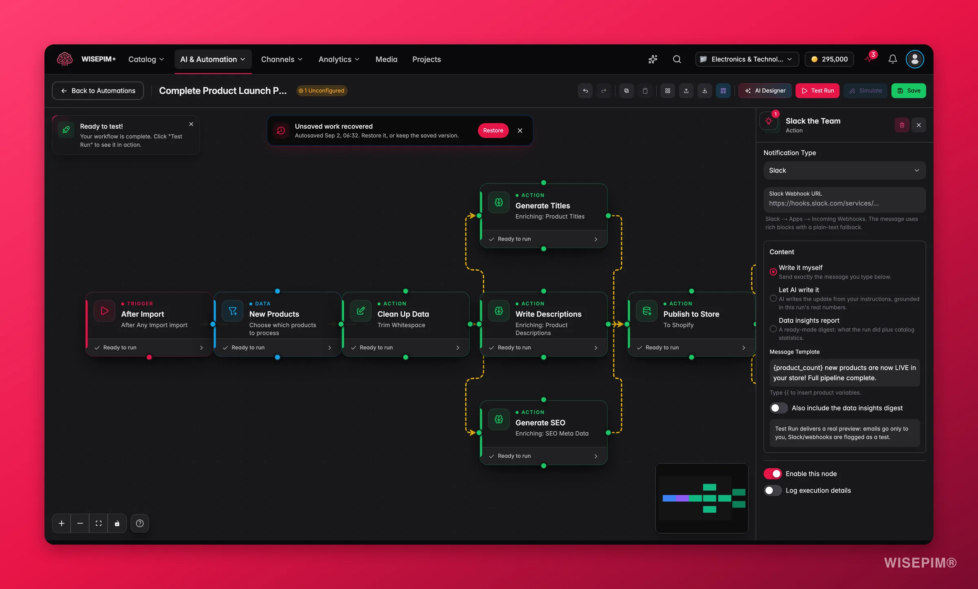
Task: Open the activity pulse icon with badge 3
Action: [x=870, y=58]
